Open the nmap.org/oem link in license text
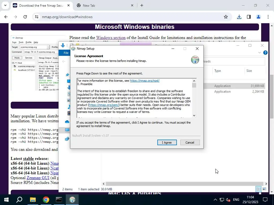The image size is (274, 205). [x=104, y=105]
